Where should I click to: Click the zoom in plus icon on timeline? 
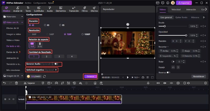coord(206,83)
